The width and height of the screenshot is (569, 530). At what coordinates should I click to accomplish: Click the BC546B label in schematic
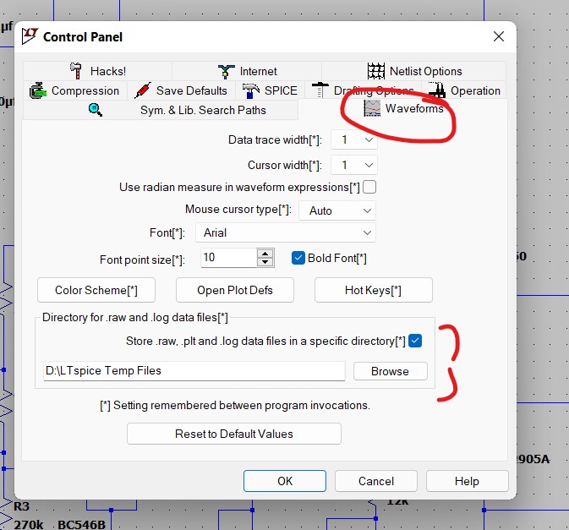point(82,525)
